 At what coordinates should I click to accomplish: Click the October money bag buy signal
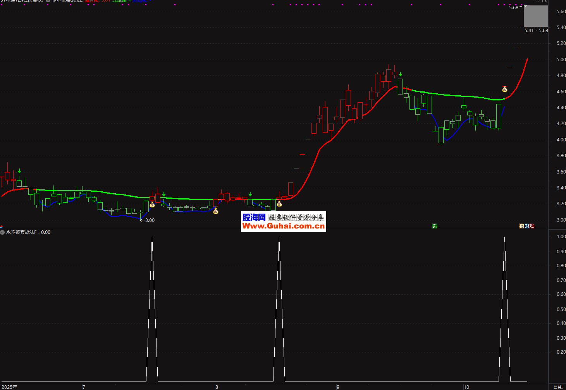pyautogui.click(x=504, y=89)
